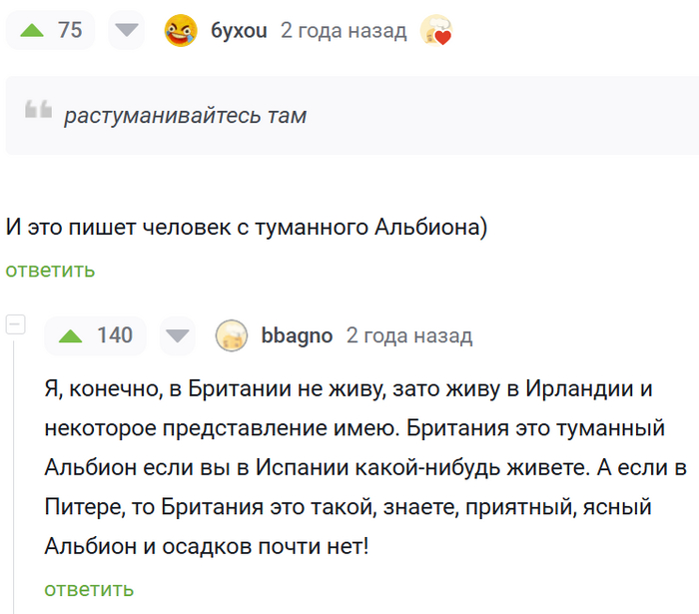This screenshot has height=614, width=699.
Task: Click "ответить" under 6yxou's comment
Action: point(50,270)
